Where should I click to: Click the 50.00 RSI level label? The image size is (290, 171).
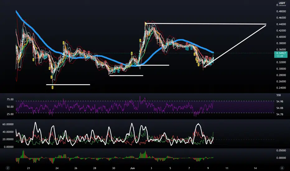tap(10, 107)
